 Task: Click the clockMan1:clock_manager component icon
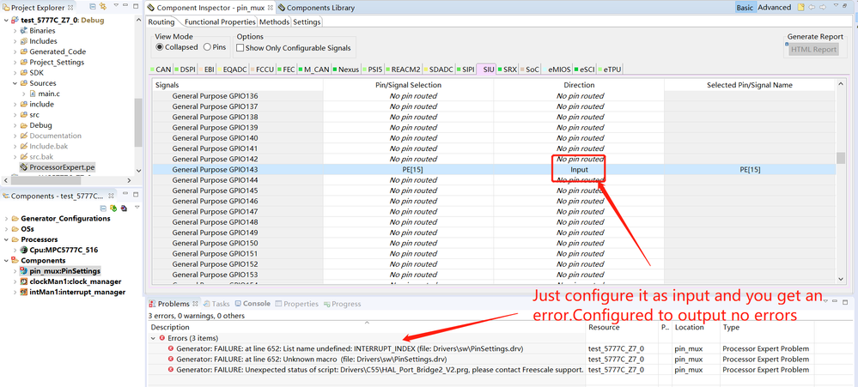click(23, 281)
